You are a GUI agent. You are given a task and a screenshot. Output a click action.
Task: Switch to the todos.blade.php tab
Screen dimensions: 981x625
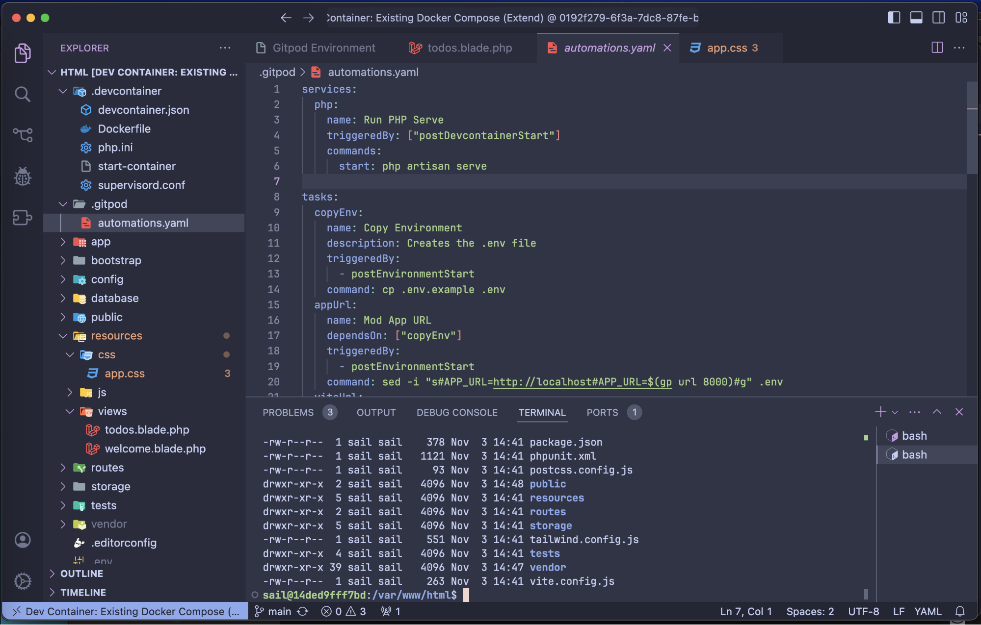click(469, 48)
